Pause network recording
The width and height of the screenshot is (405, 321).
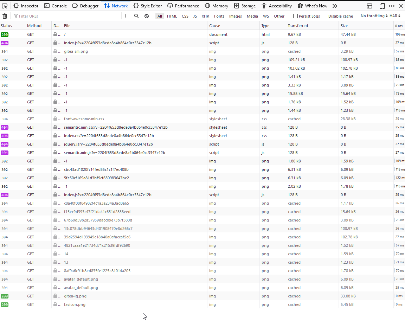(127, 16)
